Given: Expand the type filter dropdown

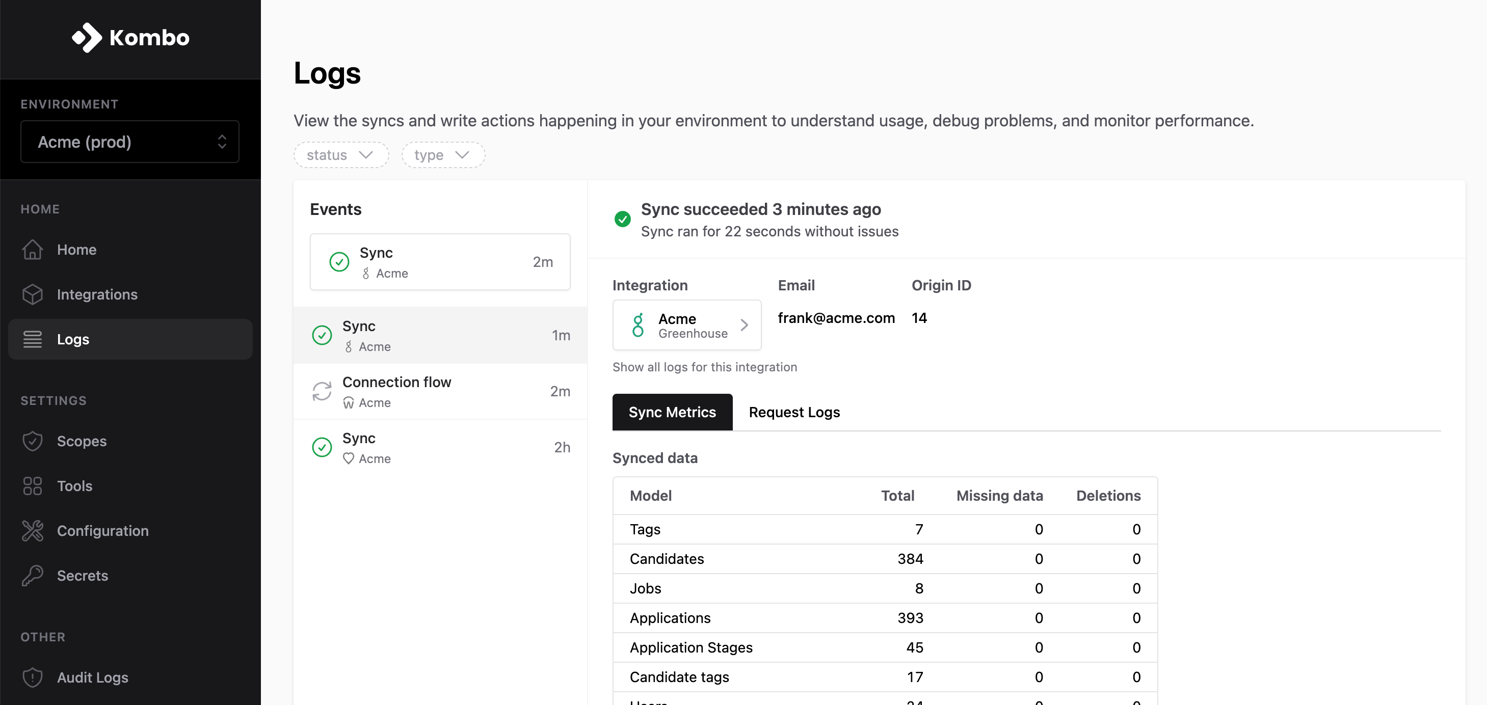Looking at the screenshot, I should (443, 155).
